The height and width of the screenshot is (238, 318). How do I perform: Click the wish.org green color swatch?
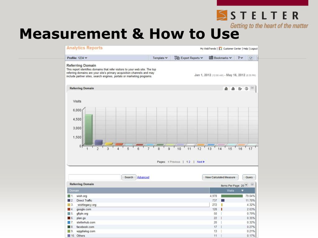69,196
